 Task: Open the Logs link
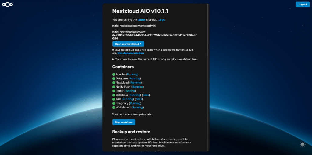(x=161, y=20)
